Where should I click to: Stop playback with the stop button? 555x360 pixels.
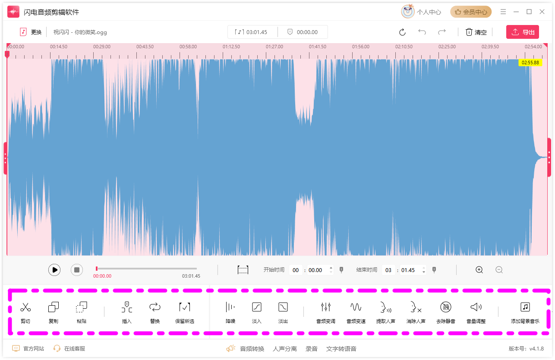click(77, 270)
